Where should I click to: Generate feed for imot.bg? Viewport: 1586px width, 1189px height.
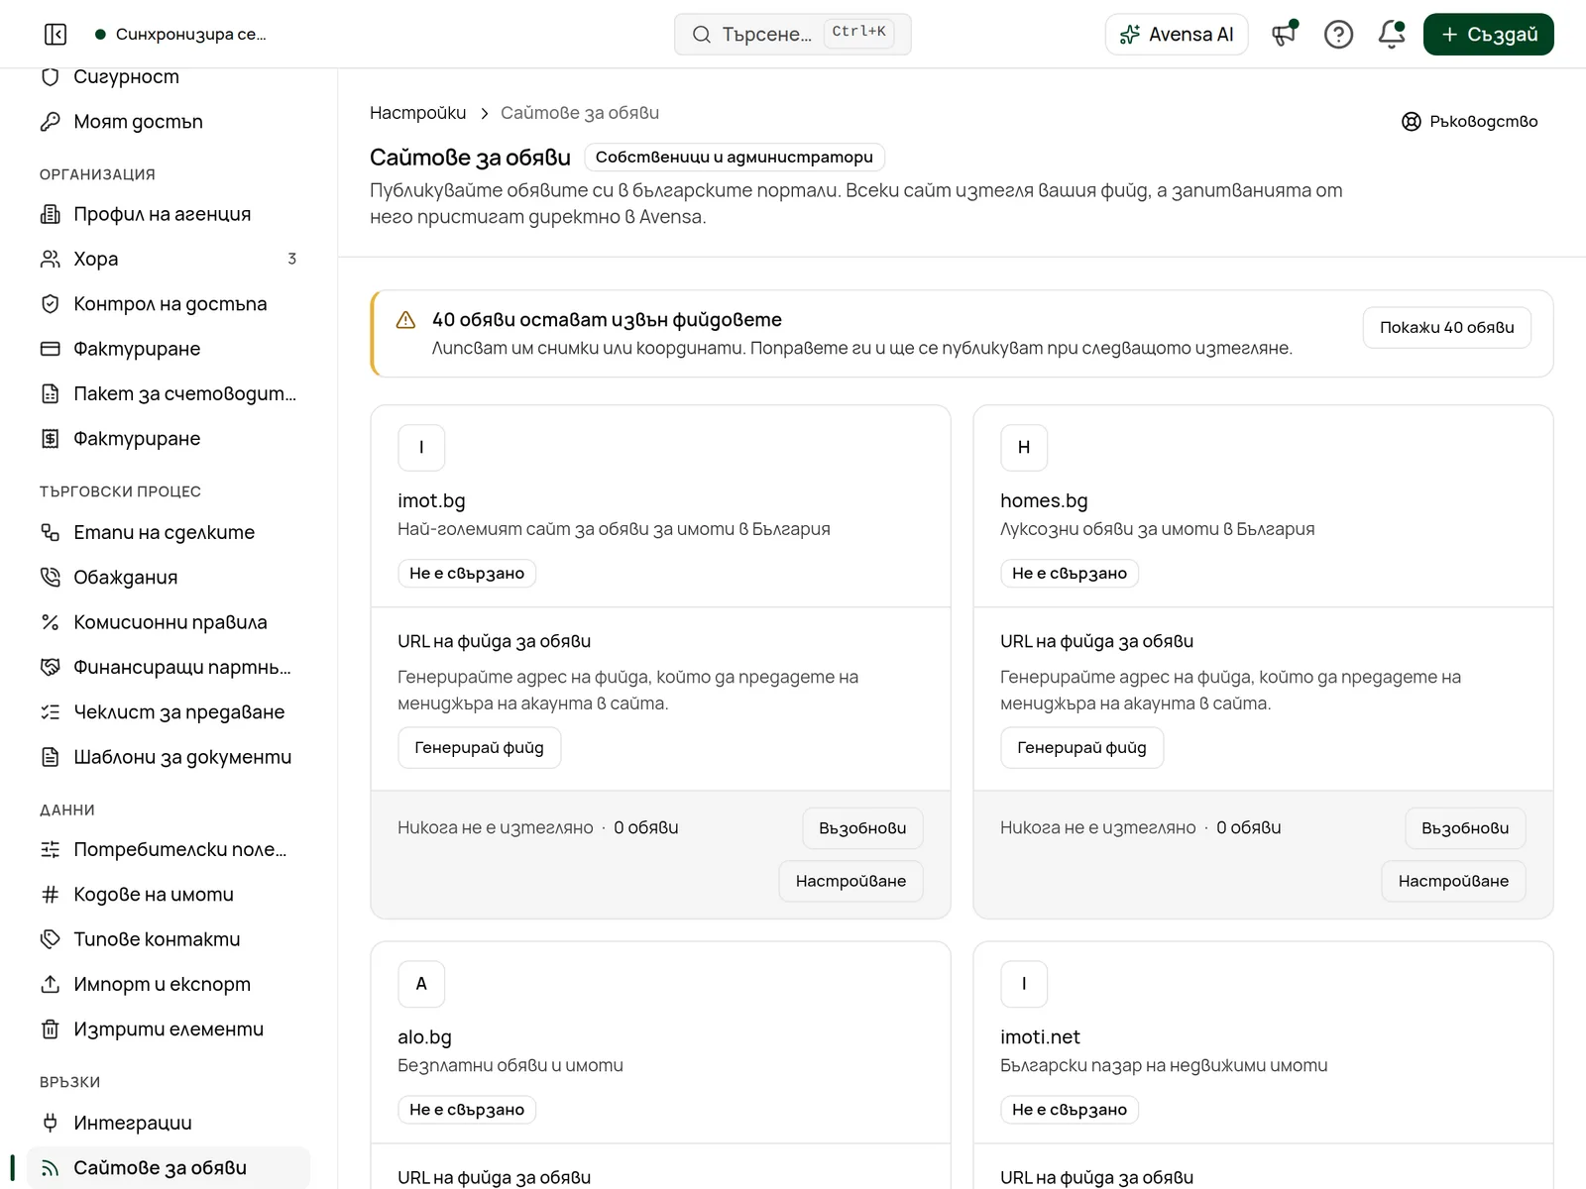(480, 748)
